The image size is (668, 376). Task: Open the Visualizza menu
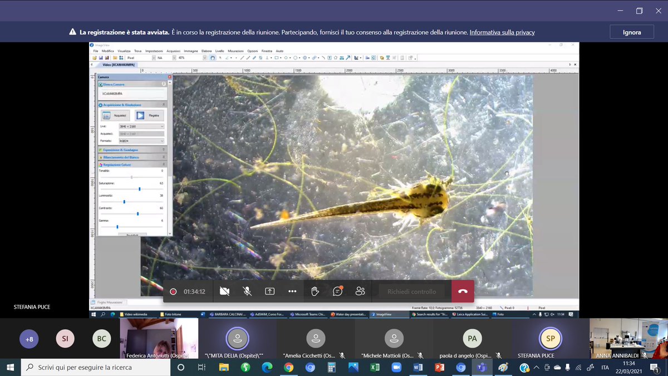tap(124, 51)
